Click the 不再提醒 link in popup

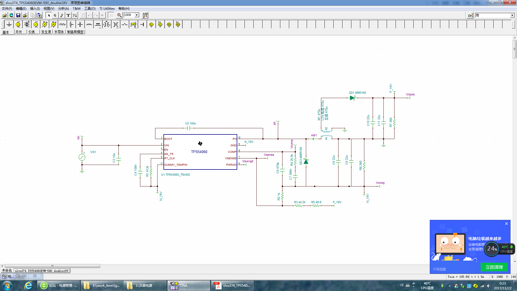[439, 269]
